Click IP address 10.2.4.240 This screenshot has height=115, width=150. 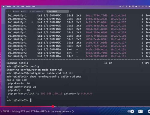(x=118, y=16)
